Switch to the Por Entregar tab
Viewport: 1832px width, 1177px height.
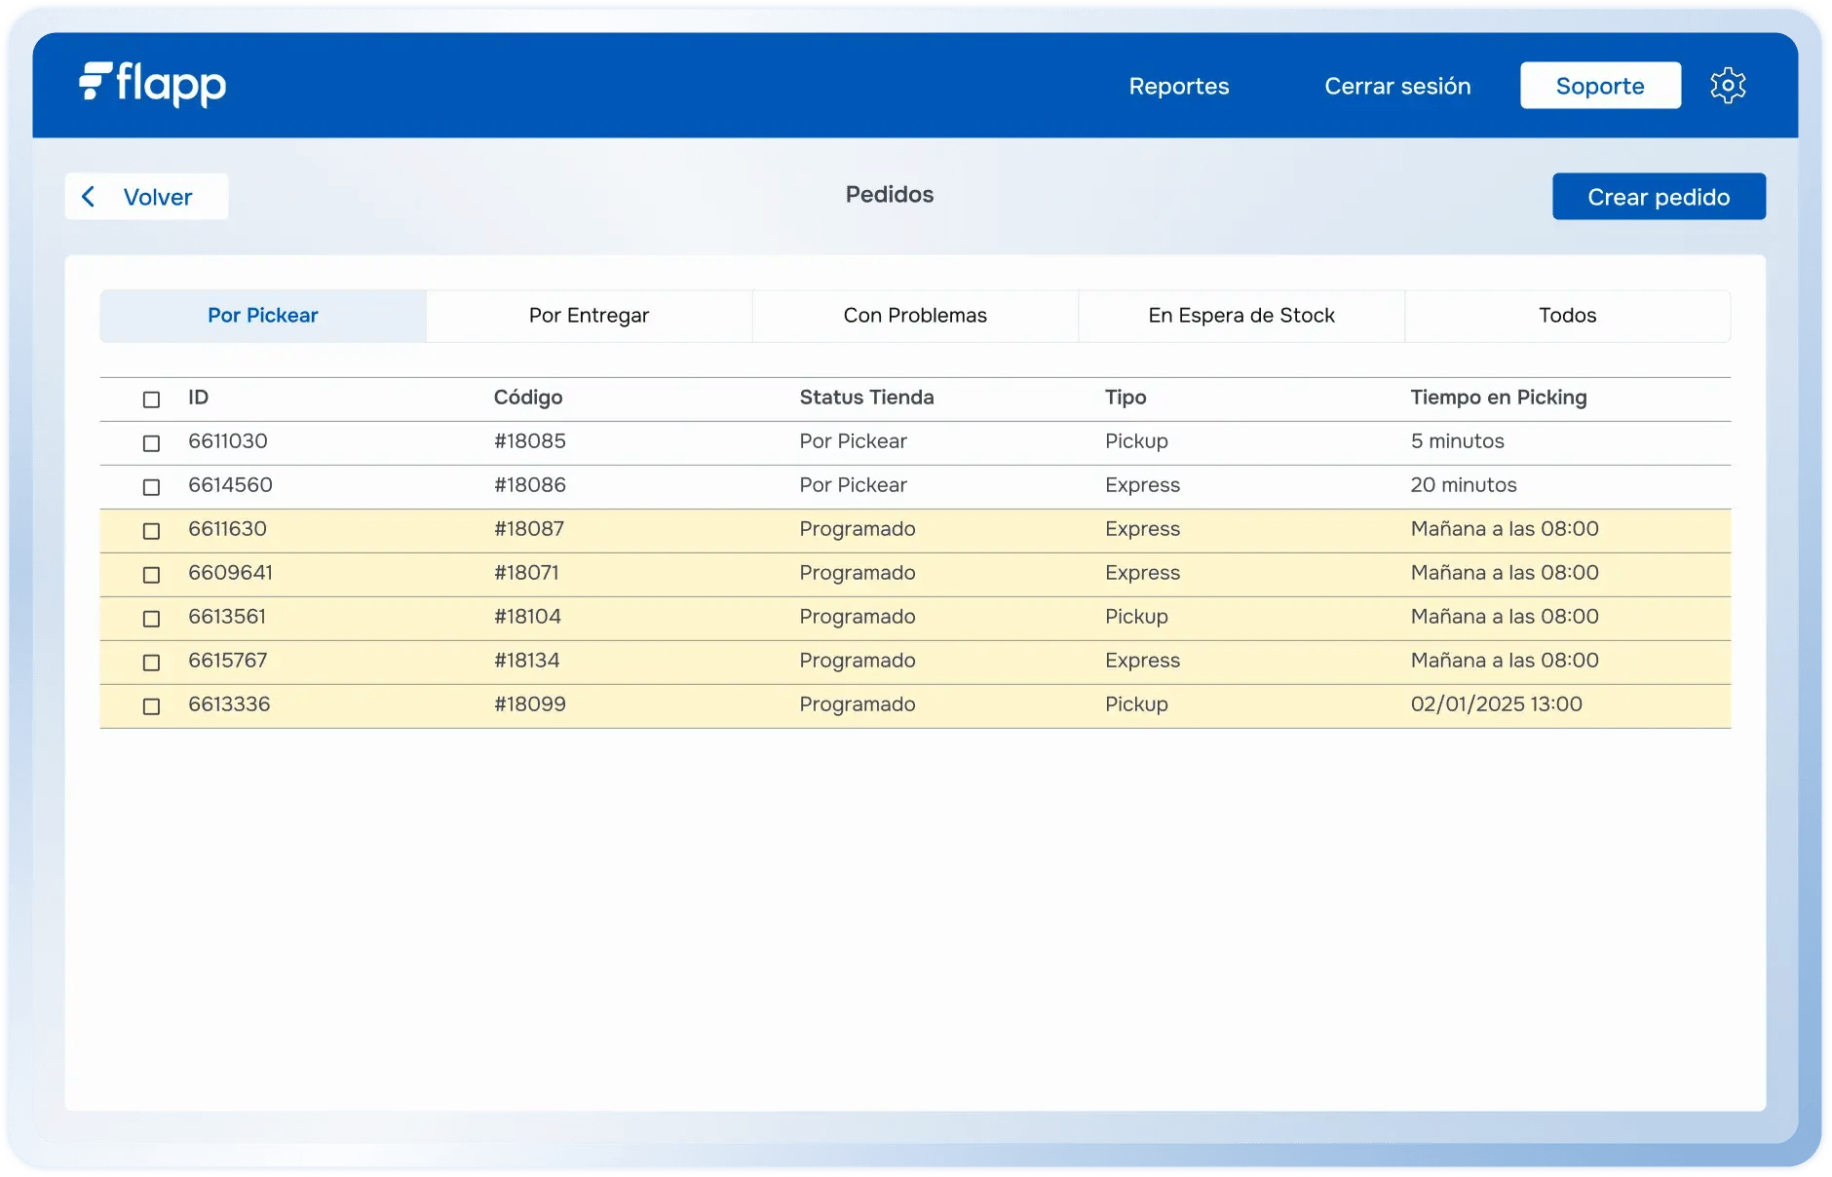pyautogui.click(x=589, y=316)
